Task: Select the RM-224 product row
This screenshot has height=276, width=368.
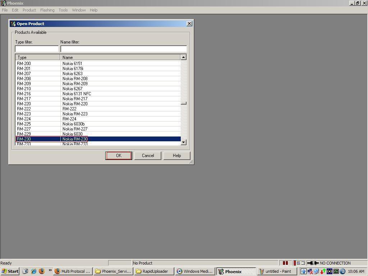Action: (98, 119)
